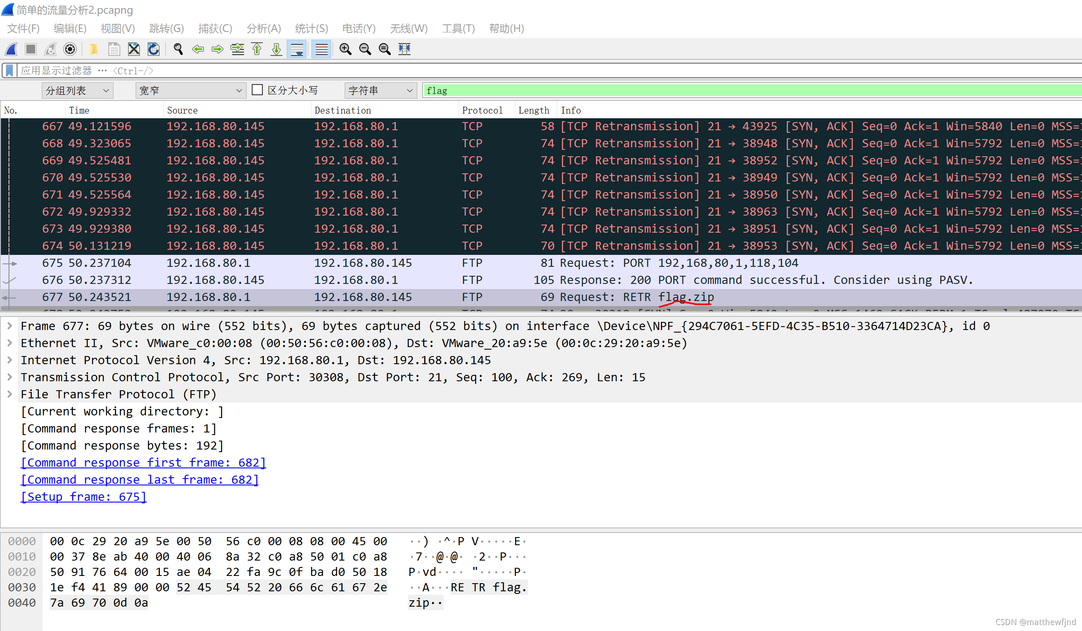This screenshot has width=1082, height=631.
Task: Open the 帮助(H) menu
Action: point(506,29)
